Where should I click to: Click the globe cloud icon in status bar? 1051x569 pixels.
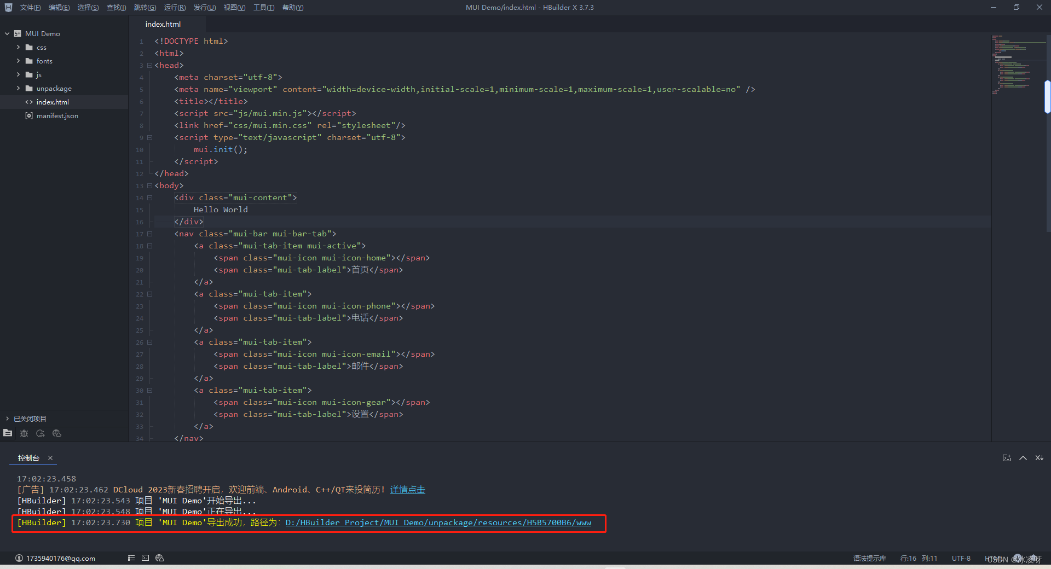(x=160, y=558)
